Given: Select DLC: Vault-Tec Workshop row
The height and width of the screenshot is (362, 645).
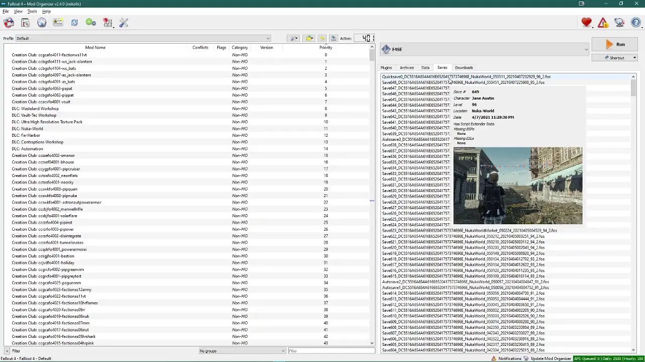Looking at the screenshot, I should pyautogui.click(x=186, y=115).
